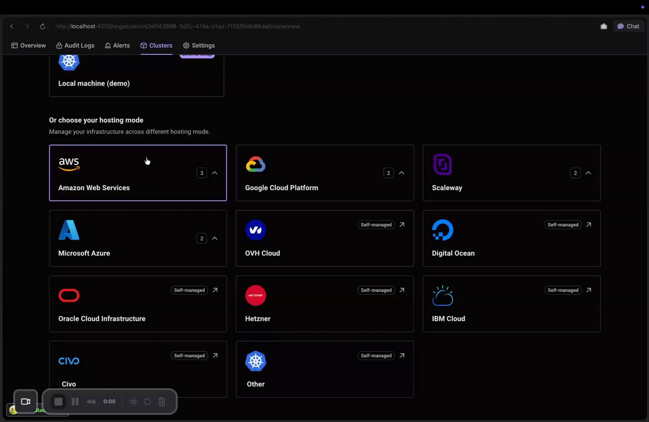Click the Hetzner red logo icon

[x=256, y=295]
